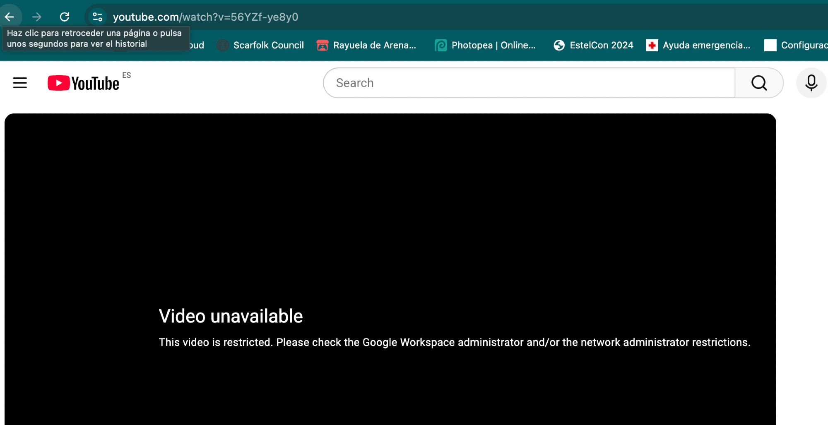
Task: Reload the current YouTube page
Action: 65,17
